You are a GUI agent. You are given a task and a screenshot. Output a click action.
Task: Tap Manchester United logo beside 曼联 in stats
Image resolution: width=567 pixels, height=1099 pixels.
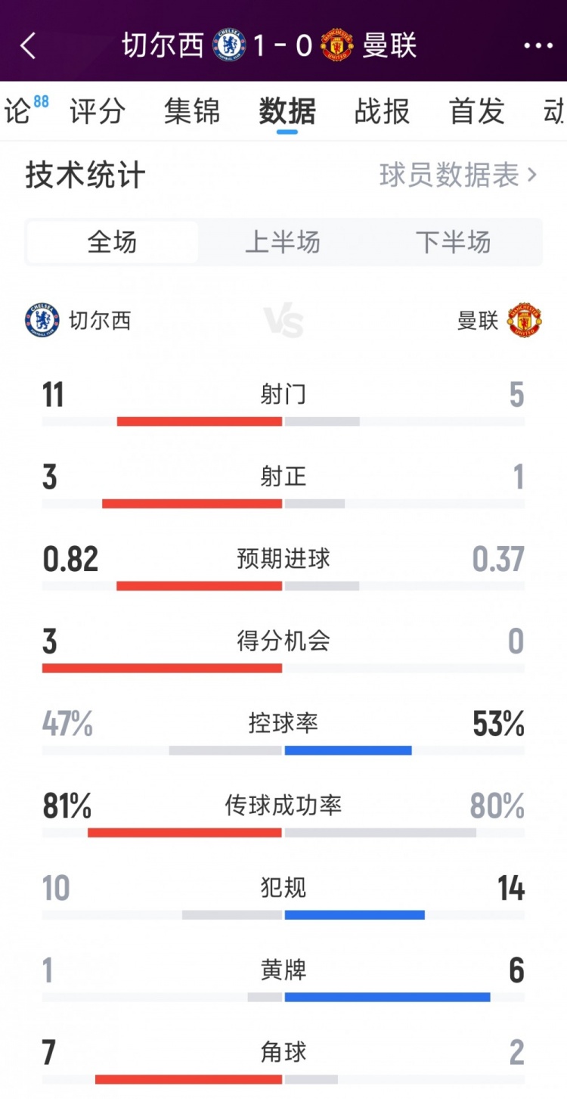tap(525, 321)
